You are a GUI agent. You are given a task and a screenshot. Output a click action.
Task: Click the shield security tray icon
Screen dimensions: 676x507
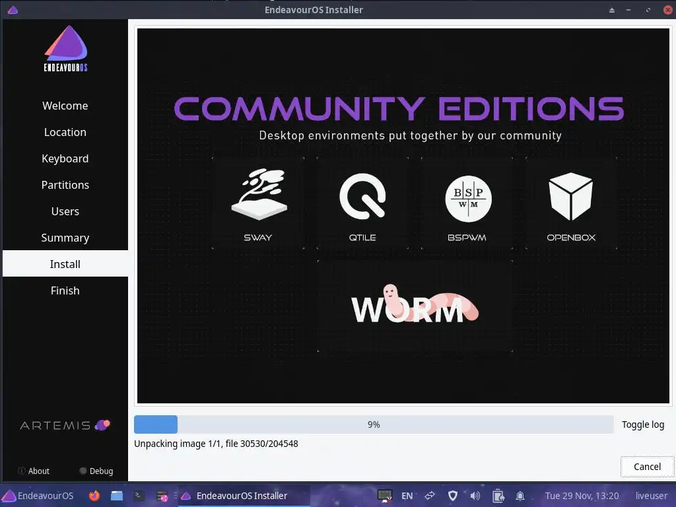(x=453, y=496)
